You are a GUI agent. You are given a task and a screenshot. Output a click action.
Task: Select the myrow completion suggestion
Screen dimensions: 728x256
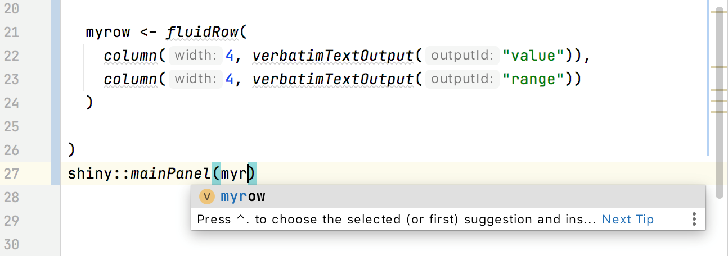(243, 196)
